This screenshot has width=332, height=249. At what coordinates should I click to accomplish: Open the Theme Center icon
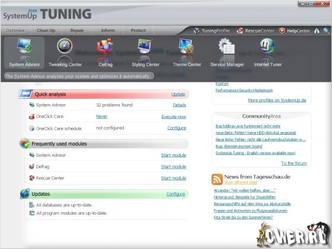(x=186, y=46)
